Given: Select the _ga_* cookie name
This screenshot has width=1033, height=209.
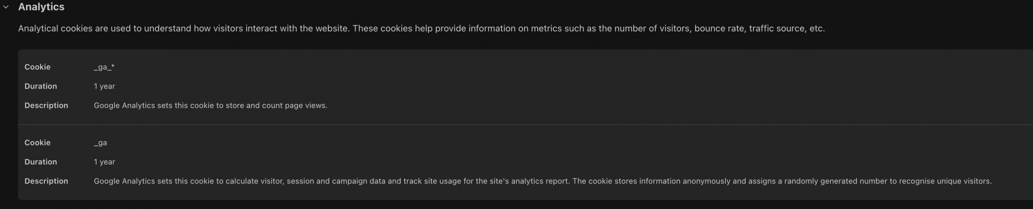Looking at the screenshot, I should tap(104, 67).
